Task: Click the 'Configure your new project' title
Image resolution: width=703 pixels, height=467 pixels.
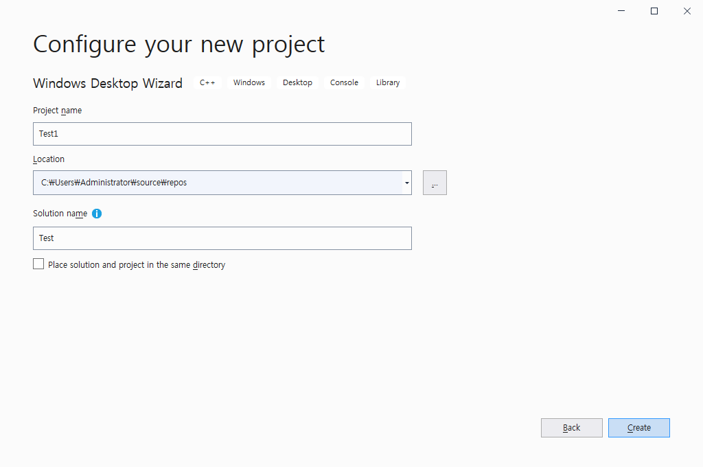Action: click(179, 45)
